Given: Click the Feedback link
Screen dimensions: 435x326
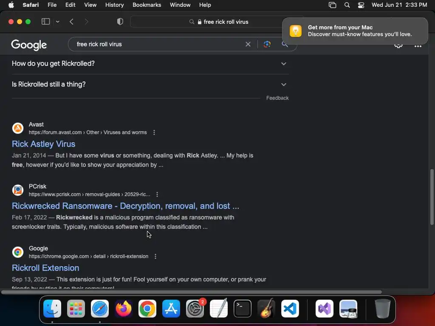Looking at the screenshot, I should pyautogui.click(x=277, y=98).
